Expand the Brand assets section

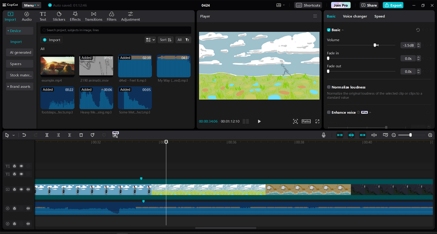click(x=20, y=86)
